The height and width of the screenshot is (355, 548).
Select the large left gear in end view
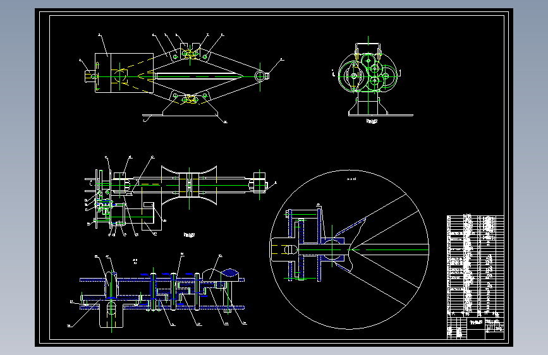coord(353,76)
